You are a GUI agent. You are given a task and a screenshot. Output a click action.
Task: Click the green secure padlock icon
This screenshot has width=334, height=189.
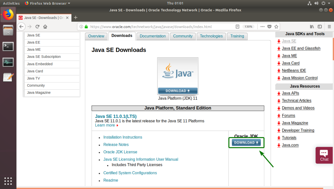tap(86, 27)
